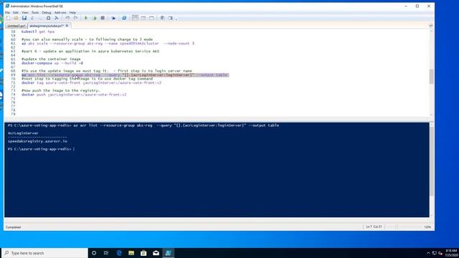Click the 'AcrLoginServer' console header text

[23, 133]
